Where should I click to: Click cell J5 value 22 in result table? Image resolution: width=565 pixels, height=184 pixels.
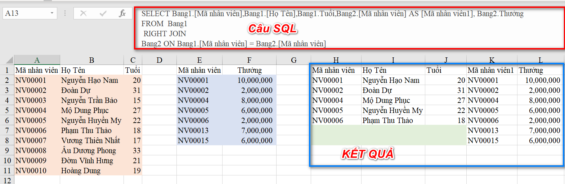click(446, 110)
